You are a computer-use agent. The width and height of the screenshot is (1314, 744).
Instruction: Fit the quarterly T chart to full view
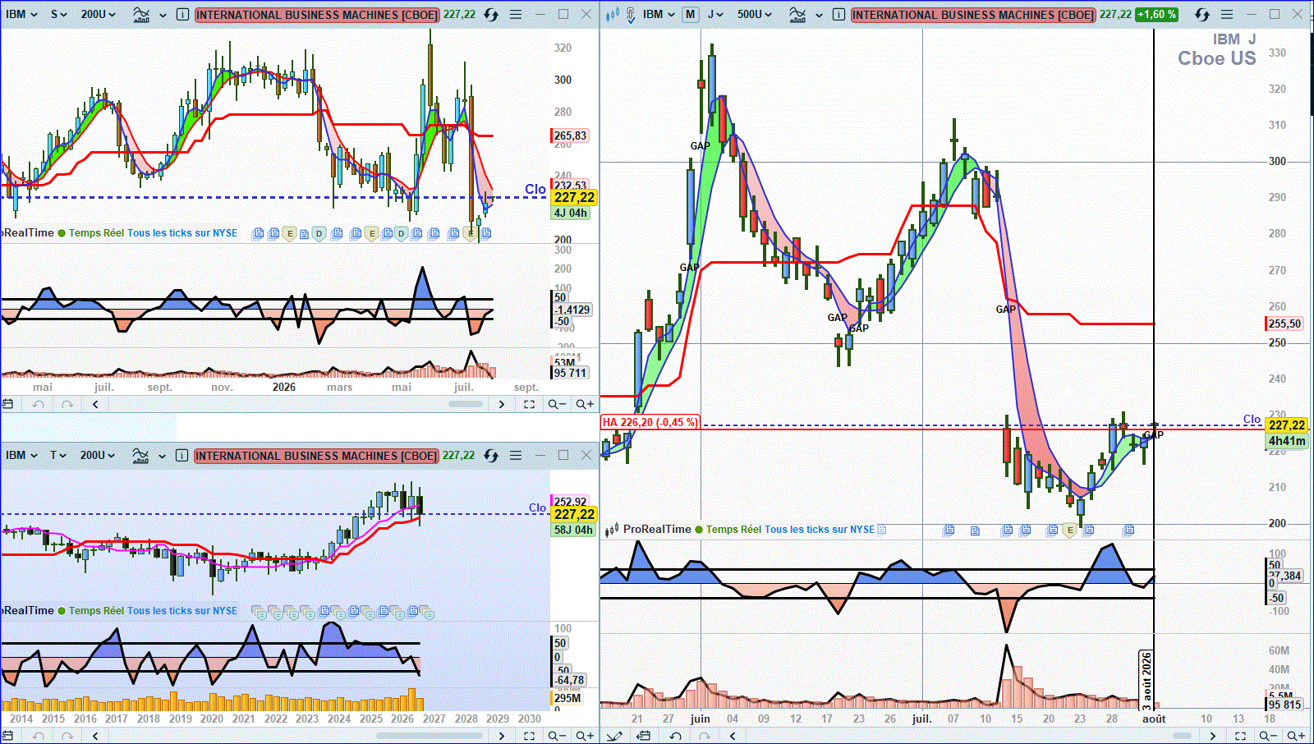coord(529,736)
